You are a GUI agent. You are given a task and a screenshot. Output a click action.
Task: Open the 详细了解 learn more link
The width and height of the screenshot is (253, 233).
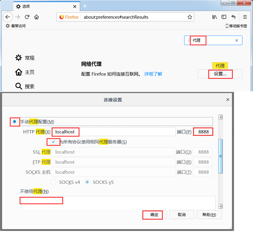[153, 74]
